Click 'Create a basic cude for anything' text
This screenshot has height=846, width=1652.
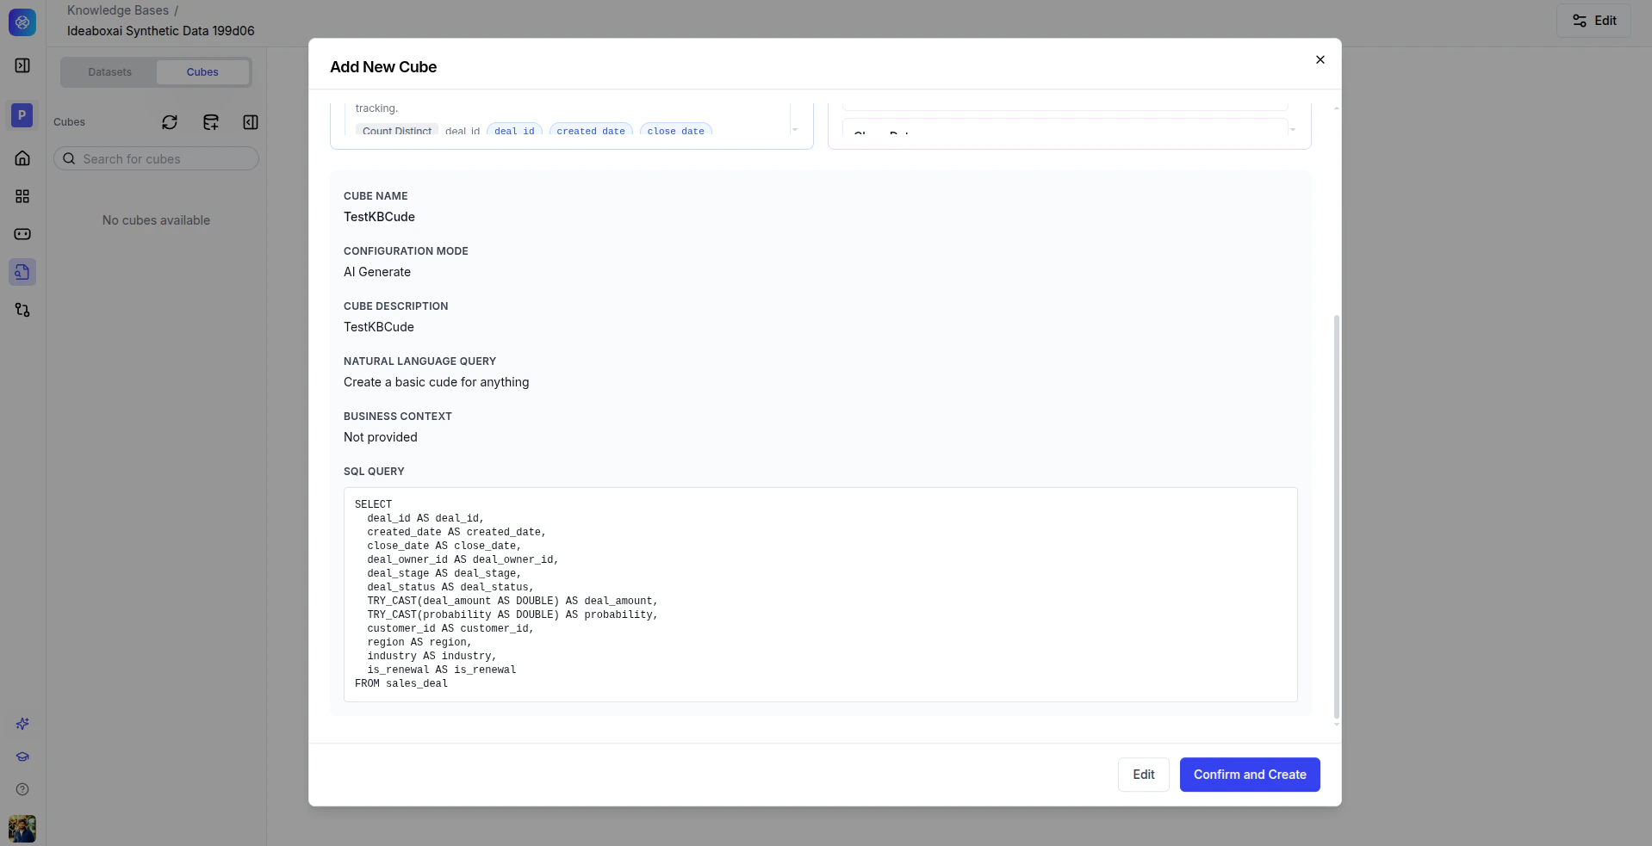click(x=437, y=382)
